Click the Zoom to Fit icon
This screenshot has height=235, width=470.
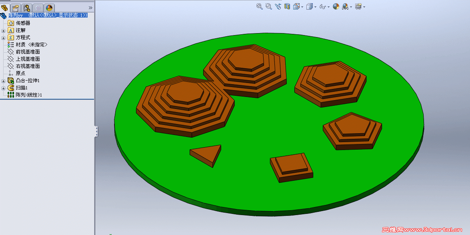tap(260, 6)
